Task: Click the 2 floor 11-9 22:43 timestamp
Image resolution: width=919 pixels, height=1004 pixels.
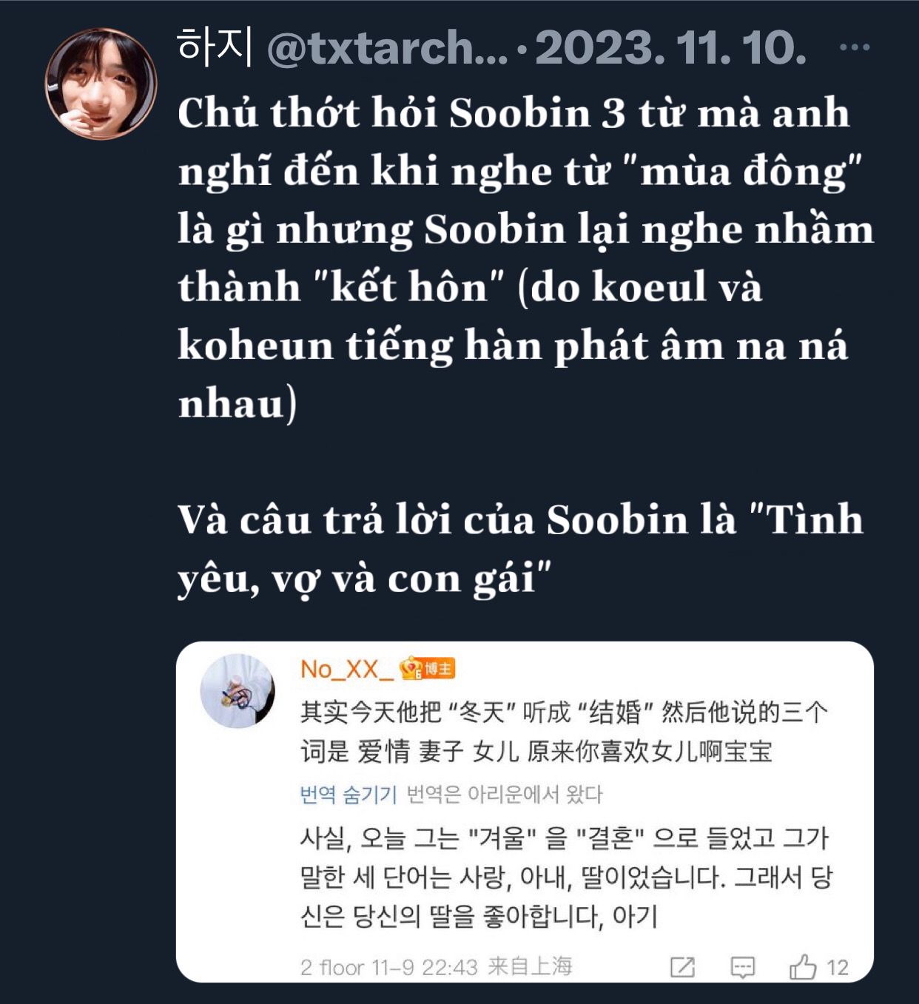Action: click(x=388, y=967)
